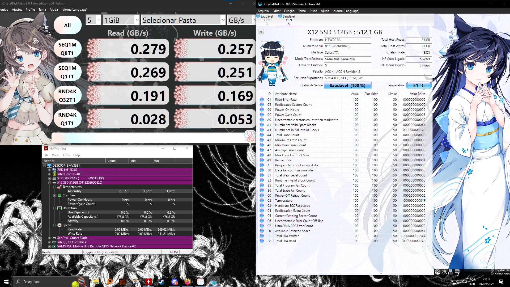
Task: Click the thermometer Temperatures icon in HWMonitor
Action: [59, 187]
